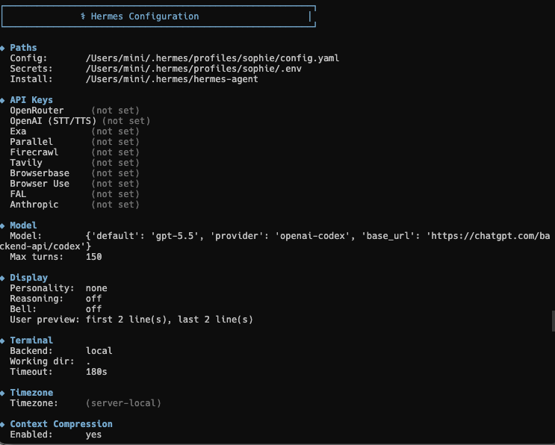
Task: Click the API Keys section heading
Action: click(31, 100)
